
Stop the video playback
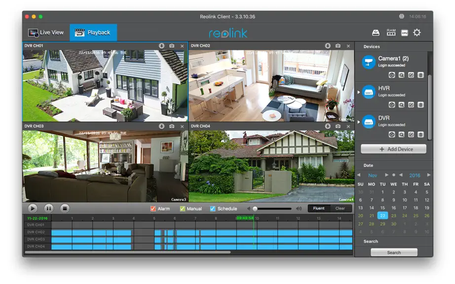click(65, 208)
